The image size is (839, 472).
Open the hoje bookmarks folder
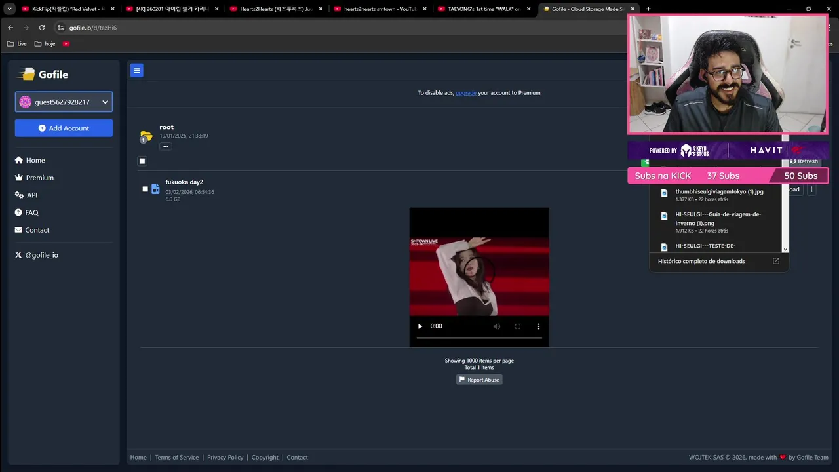(45, 44)
